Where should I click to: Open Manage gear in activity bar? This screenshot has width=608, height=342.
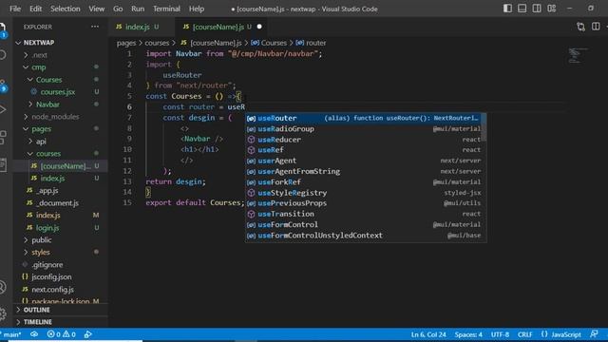pos(3,313)
